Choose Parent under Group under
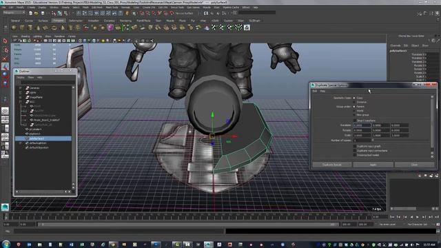 pos(354,107)
